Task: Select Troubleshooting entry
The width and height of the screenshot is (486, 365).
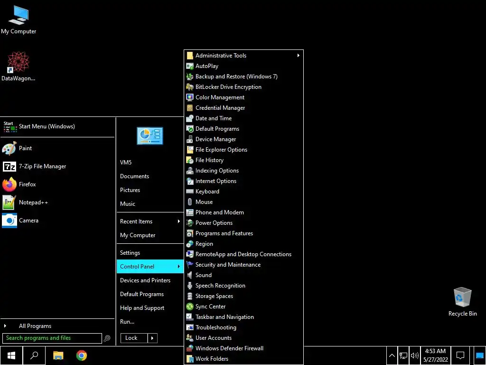Action: tap(243, 327)
